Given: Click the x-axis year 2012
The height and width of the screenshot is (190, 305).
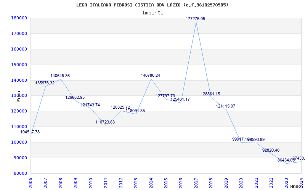Looking at the screenshot, I should coord(121,183).
